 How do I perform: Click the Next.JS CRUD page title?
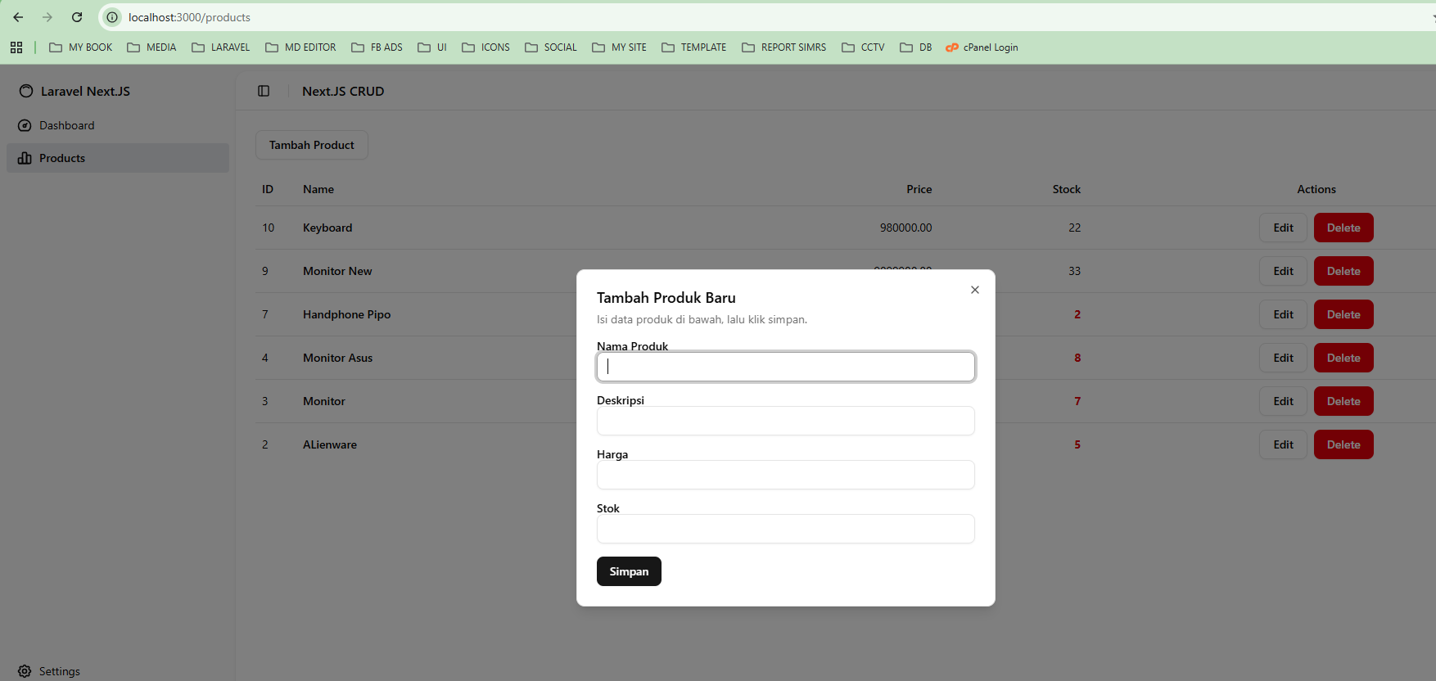pyautogui.click(x=343, y=91)
